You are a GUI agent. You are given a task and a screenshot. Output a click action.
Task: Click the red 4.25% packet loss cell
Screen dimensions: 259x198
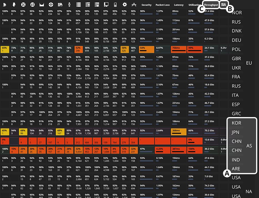coord(163,150)
